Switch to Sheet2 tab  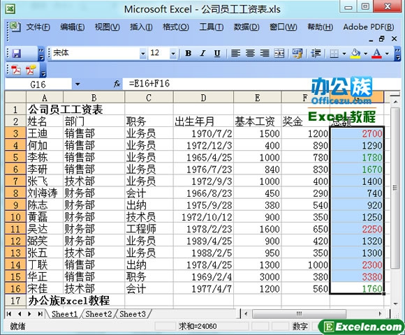click(x=98, y=314)
